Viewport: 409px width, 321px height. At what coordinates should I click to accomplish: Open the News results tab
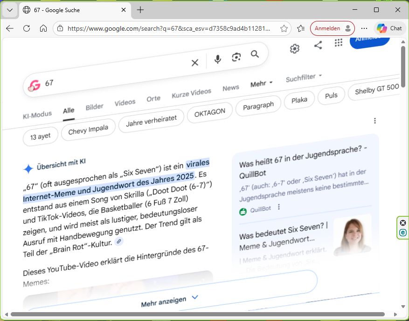pos(231,88)
